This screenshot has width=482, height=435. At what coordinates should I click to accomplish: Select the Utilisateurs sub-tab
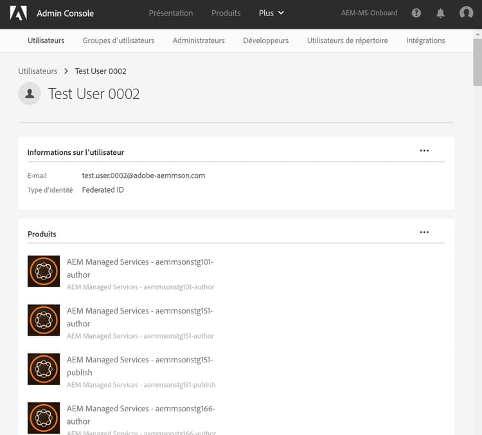pos(46,40)
